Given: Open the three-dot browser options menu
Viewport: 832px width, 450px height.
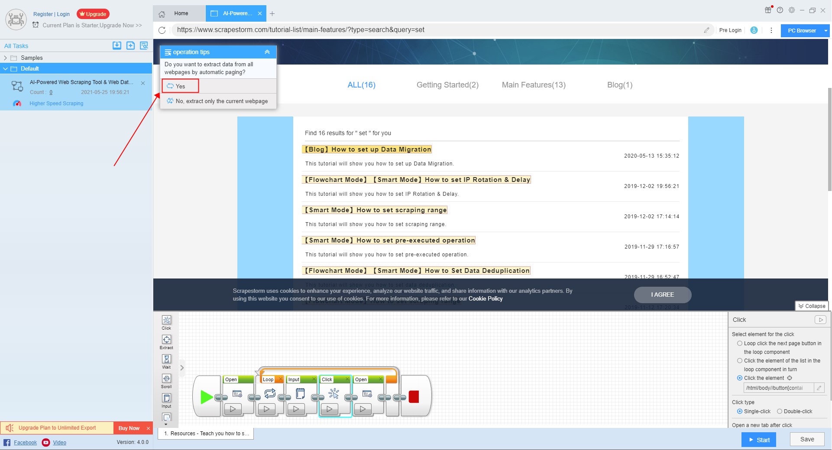Looking at the screenshot, I should [771, 30].
